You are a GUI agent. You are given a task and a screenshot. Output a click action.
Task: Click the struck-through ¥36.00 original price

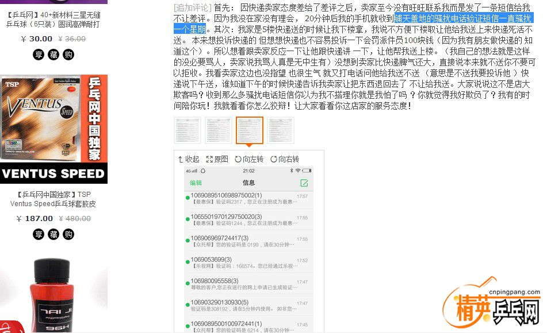[72, 38]
